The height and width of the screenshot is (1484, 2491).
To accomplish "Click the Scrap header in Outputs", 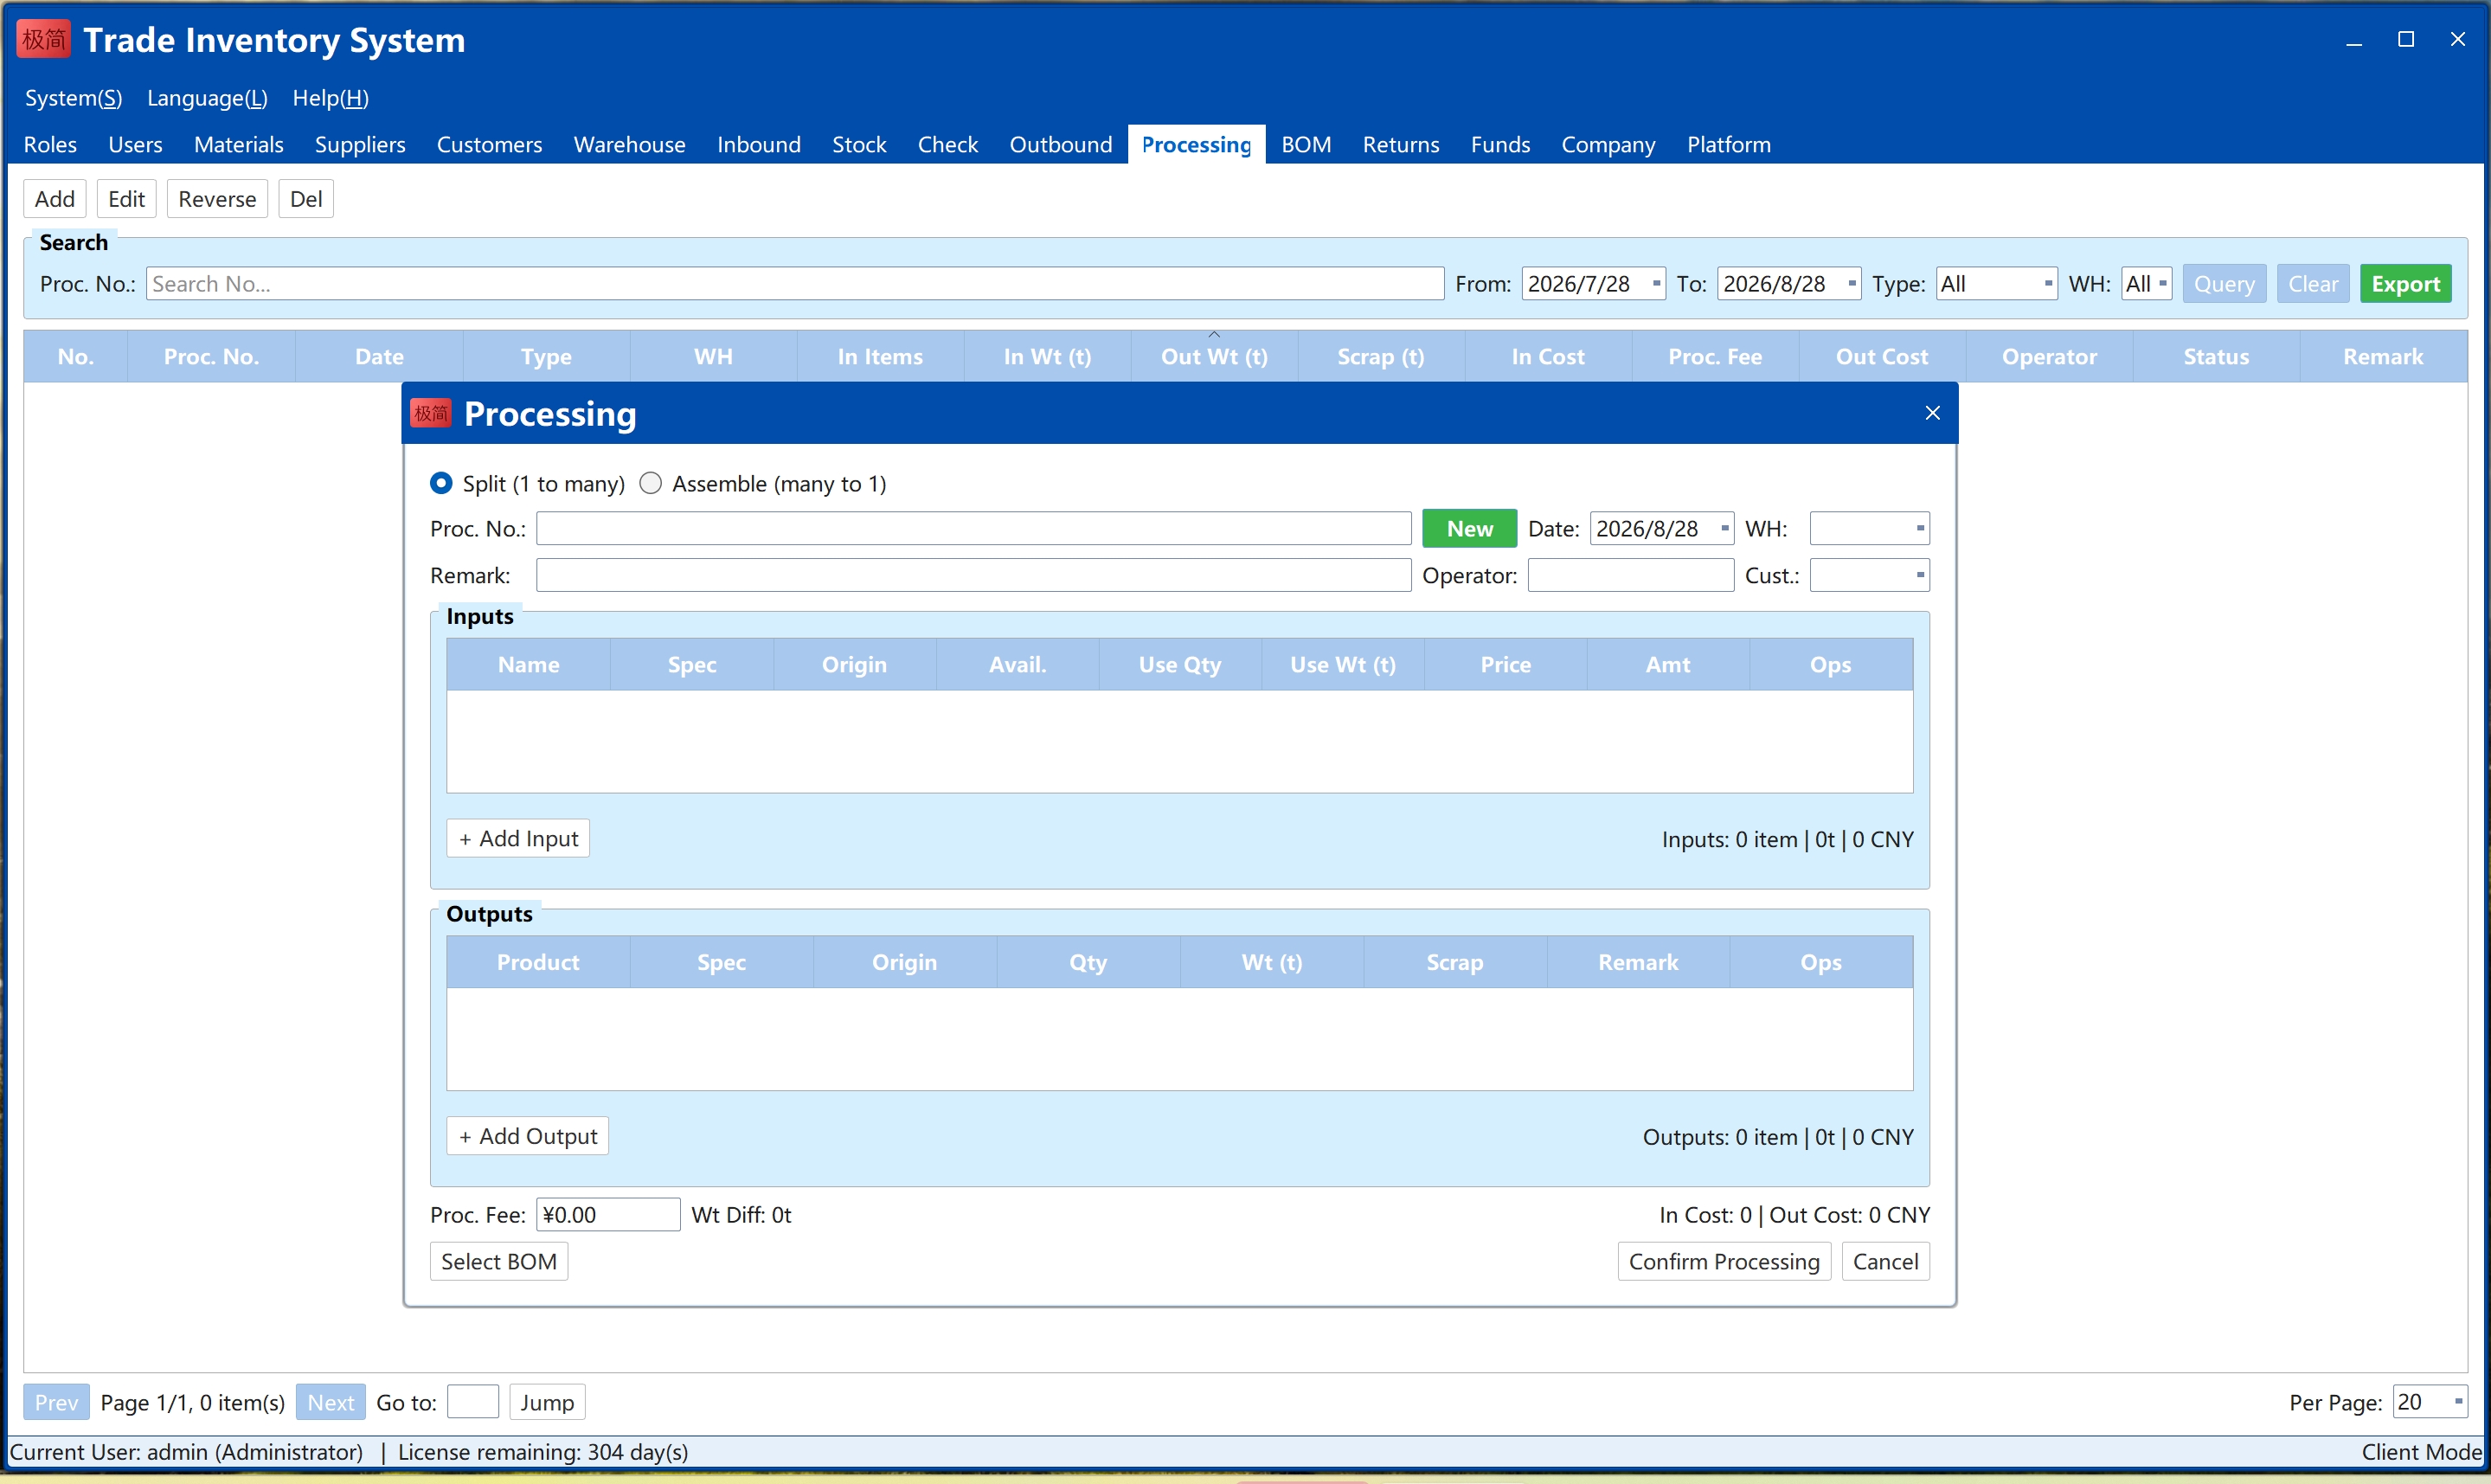I will pyautogui.click(x=1454, y=962).
